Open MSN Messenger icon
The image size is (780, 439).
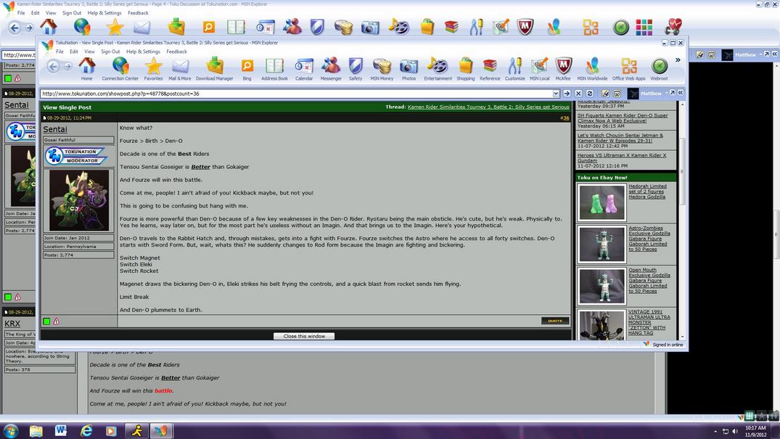(x=331, y=68)
